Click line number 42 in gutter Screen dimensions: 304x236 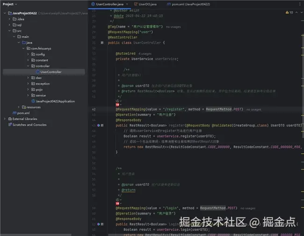tap(94, 109)
